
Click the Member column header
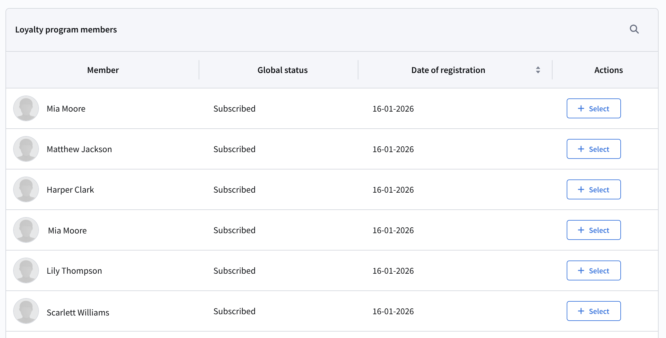(x=103, y=70)
